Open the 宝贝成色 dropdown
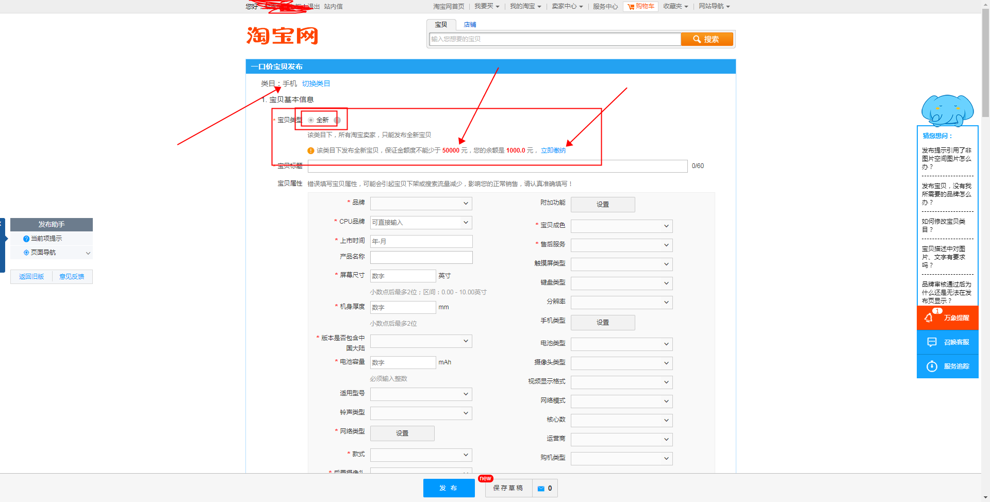This screenshot has width=990, height=502. tap(622, 226)
